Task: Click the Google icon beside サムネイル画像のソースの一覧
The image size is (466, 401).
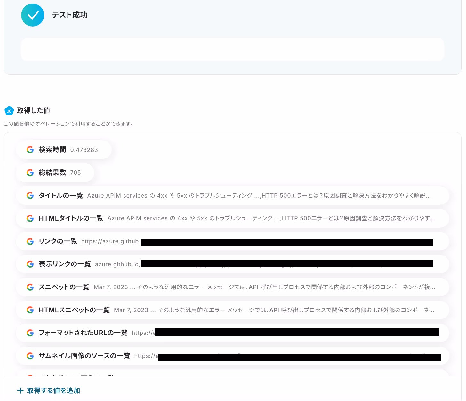Action: tap(30, 356)
